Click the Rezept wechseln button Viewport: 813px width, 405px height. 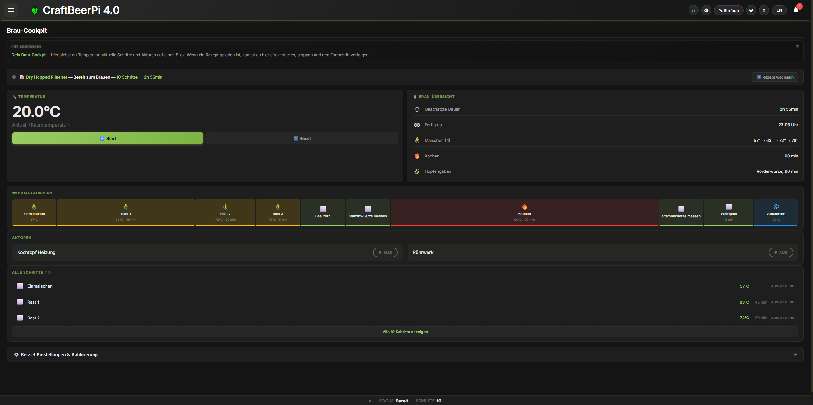(x=774, y=77)
